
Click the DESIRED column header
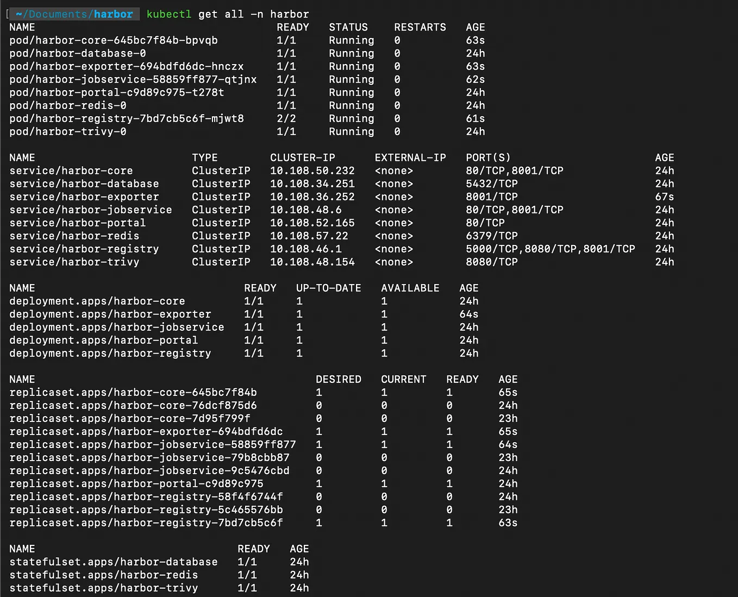(339, 379)
